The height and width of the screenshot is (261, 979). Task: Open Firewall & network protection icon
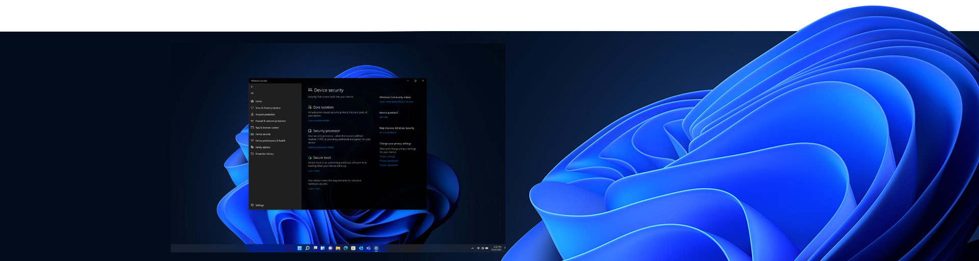(252, 121)
